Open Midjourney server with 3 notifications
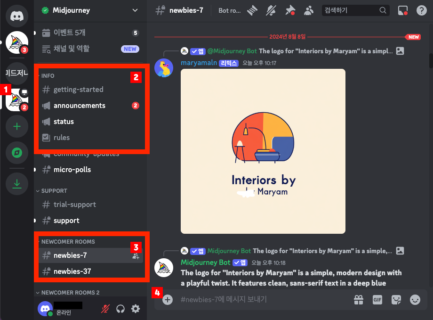The width and height of the screenshot is (433, 320). click(17, 42)
